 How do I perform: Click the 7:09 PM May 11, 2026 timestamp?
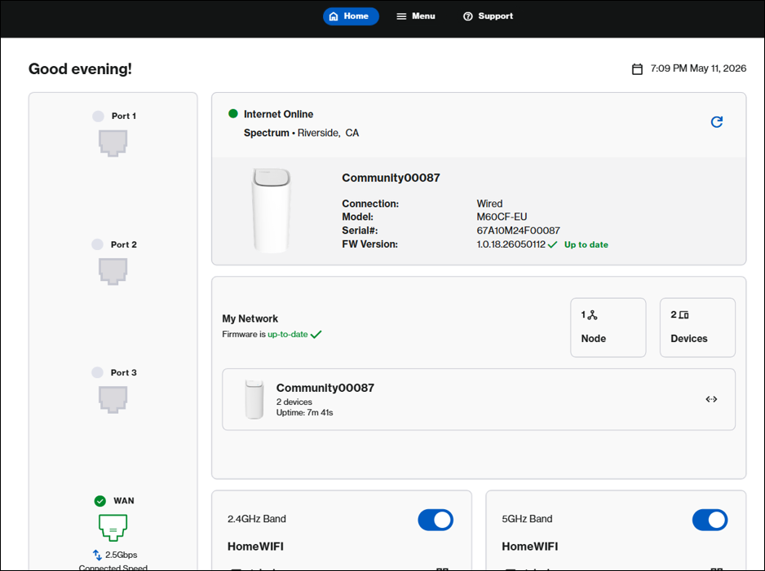pyautogui.click(x=698, y=68)
